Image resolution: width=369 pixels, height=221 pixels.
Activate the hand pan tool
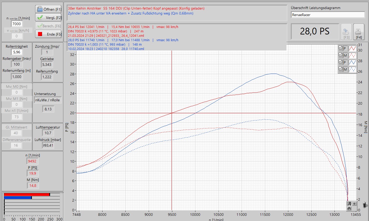[x=350, y=209]
